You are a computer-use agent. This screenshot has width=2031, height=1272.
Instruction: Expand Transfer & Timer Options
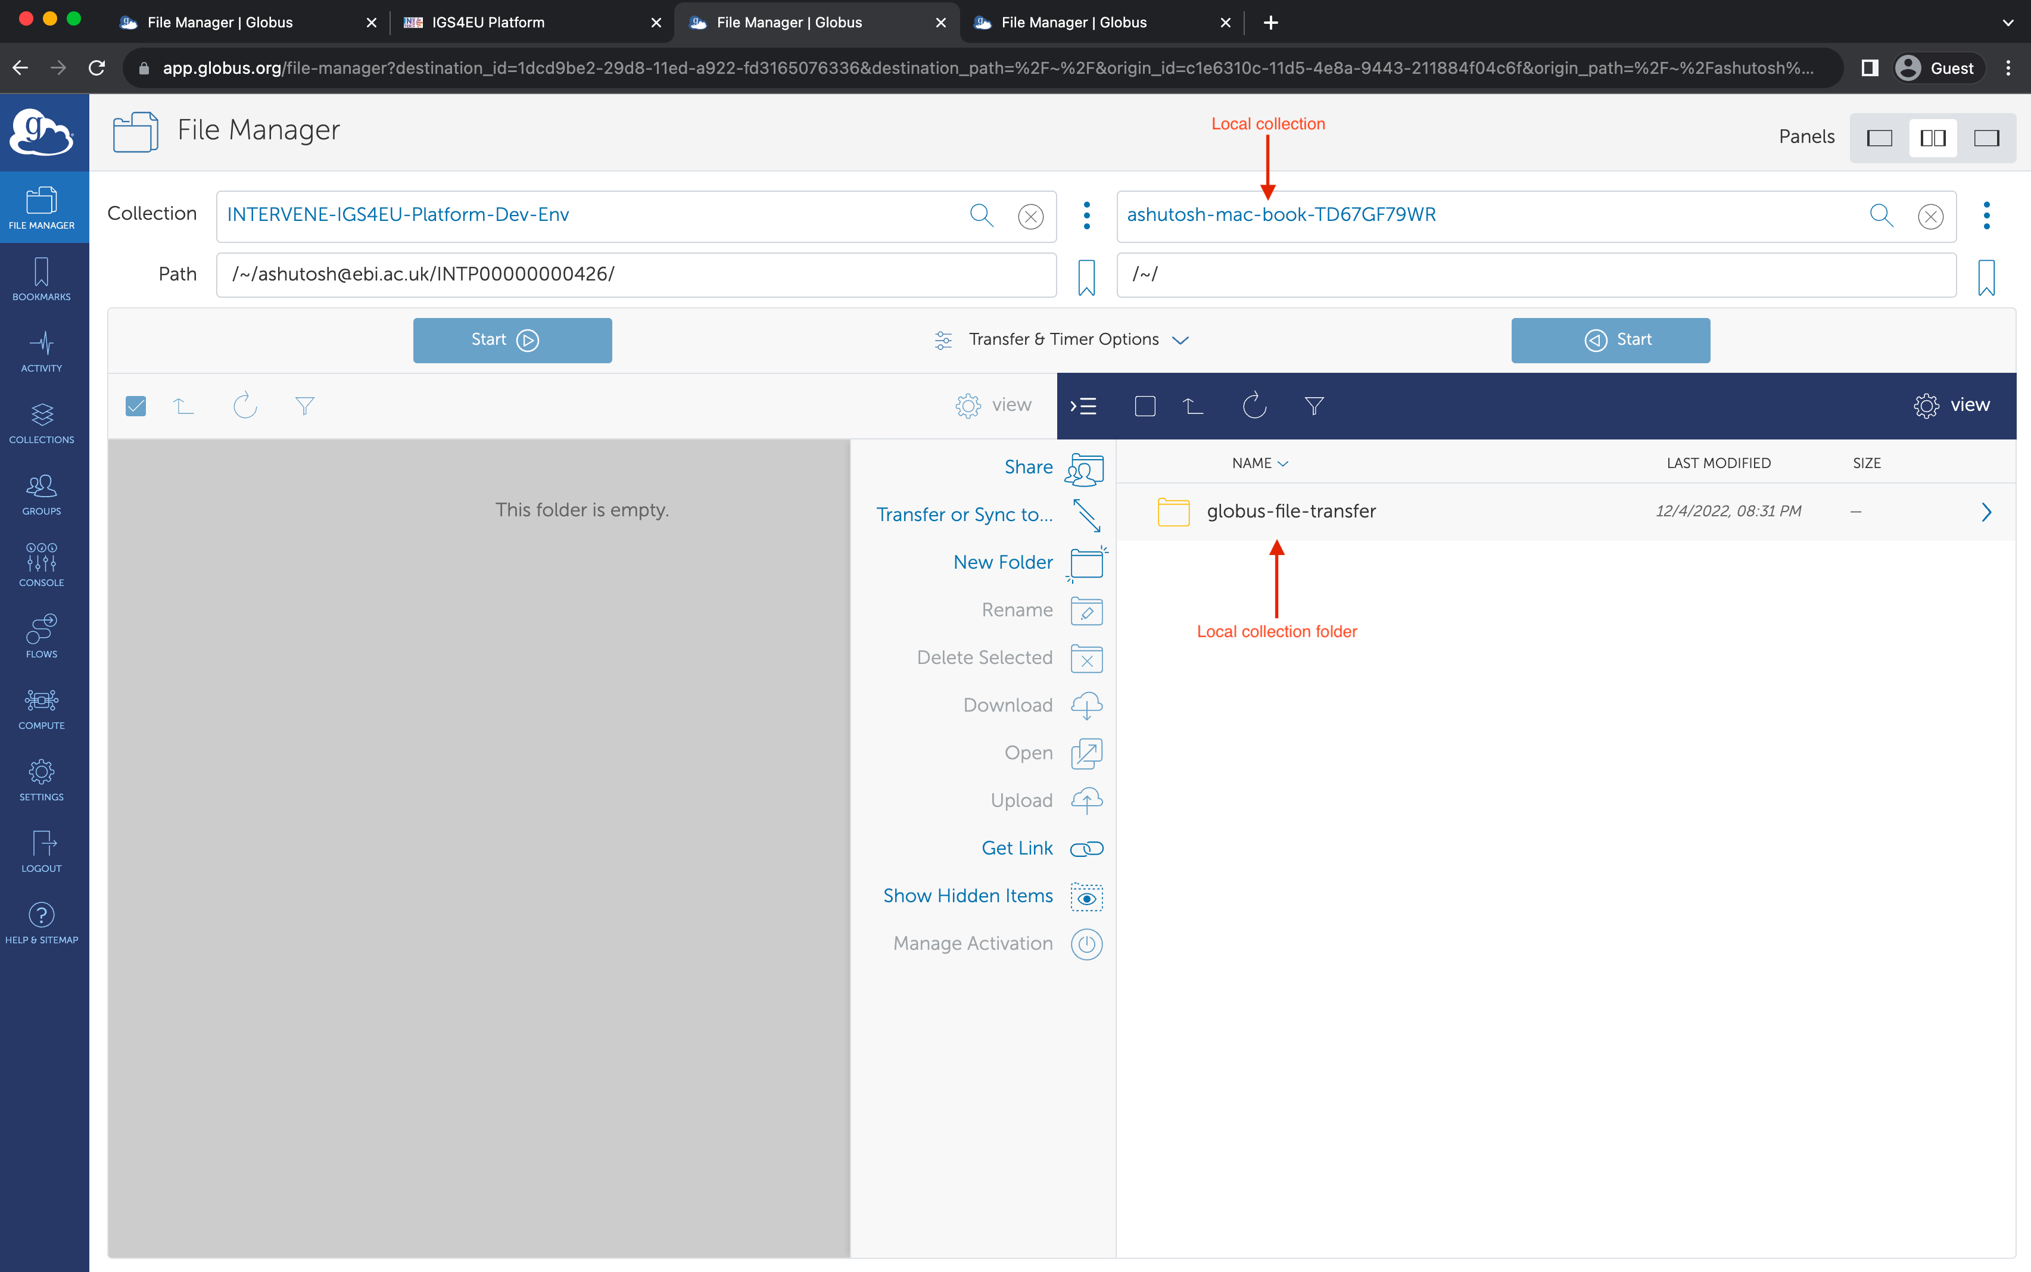coord(1063,340)
